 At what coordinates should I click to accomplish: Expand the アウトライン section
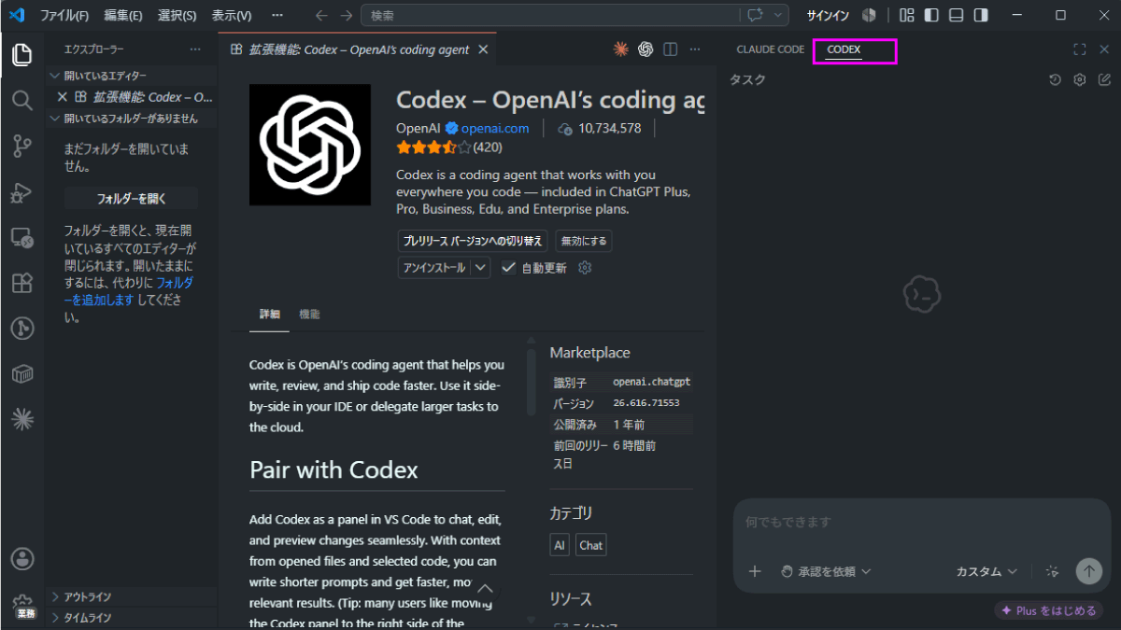131,596
